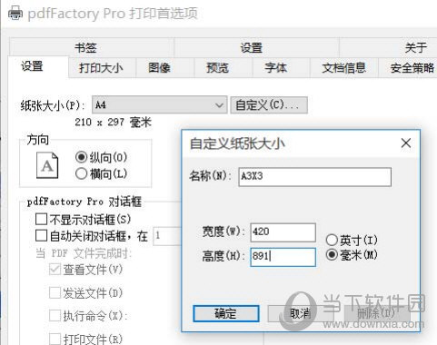This screenshot has width=437, height=345.
Task: Switch to the 书签 tab
Action: pos(92,47)
